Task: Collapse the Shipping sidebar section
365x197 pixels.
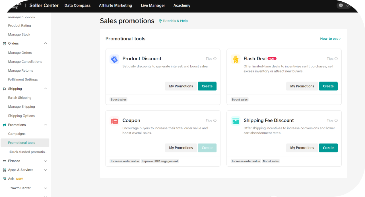Action: [46, 89]
